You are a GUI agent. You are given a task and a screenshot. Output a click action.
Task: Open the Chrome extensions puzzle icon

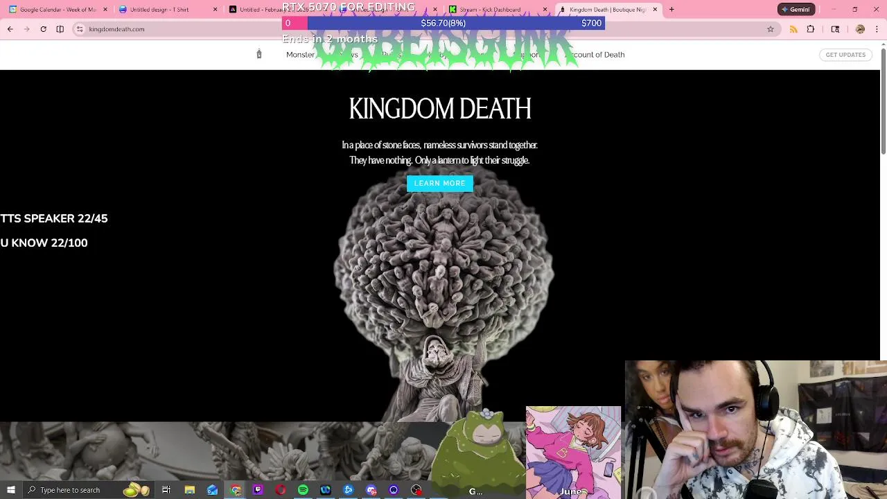pyautogui.click(x=811, y=29)
